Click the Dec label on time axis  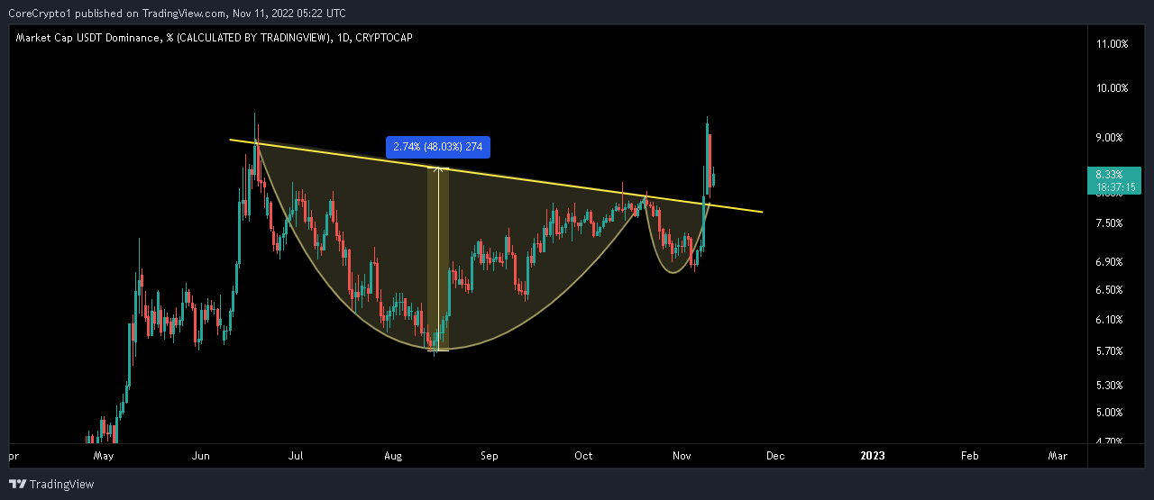(x=775, y=456)
